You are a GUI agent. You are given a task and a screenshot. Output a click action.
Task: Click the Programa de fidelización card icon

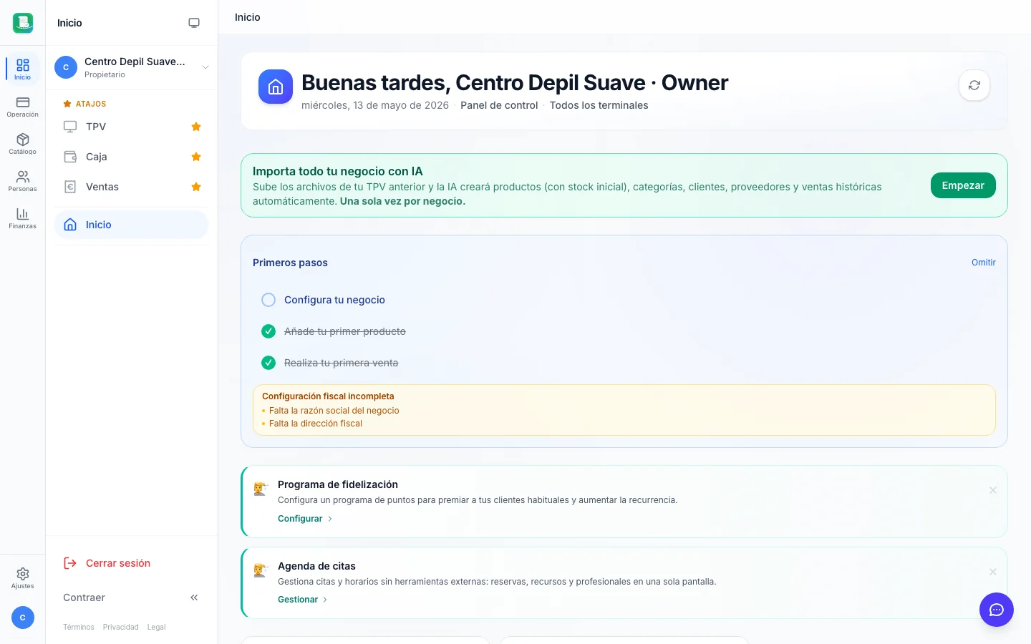(261, 489)
